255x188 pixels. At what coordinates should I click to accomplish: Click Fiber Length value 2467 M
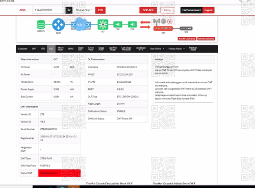tap(121, 104)
